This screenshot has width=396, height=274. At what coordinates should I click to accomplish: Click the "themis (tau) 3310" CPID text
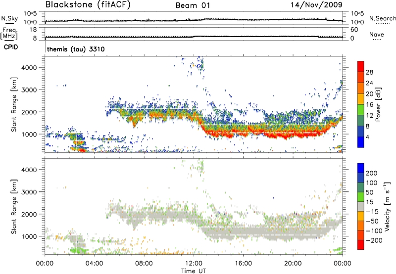(x=76, y=49)
